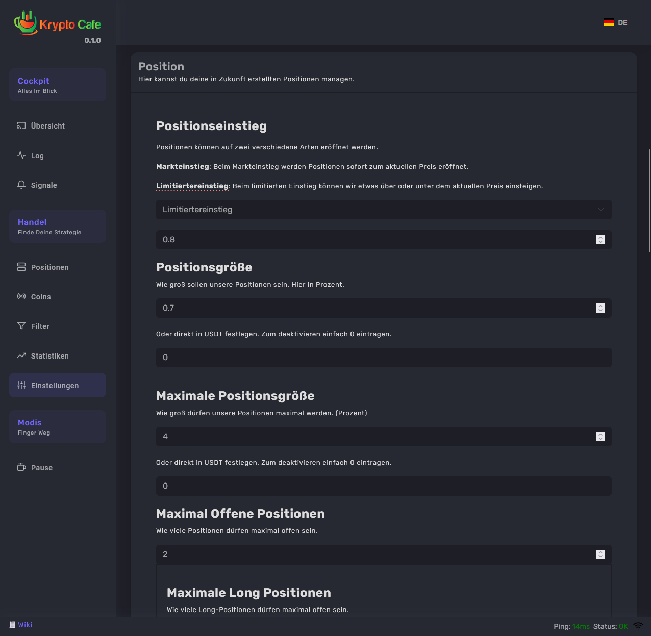
Task: Expand the Limitiertereinstieg entry type dropdown
Action: [x=383, y=210]
